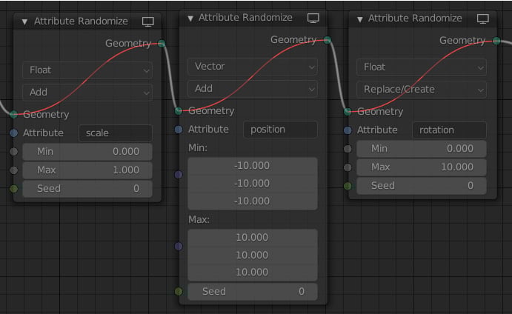This screenshot has width=512, height=314.
Task: Open Vector data type dropdown in position node
Action: coord(253,67)
